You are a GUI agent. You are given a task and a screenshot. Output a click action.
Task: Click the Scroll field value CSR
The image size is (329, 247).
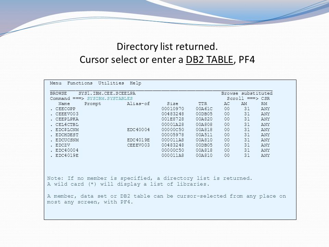[265, 98]
